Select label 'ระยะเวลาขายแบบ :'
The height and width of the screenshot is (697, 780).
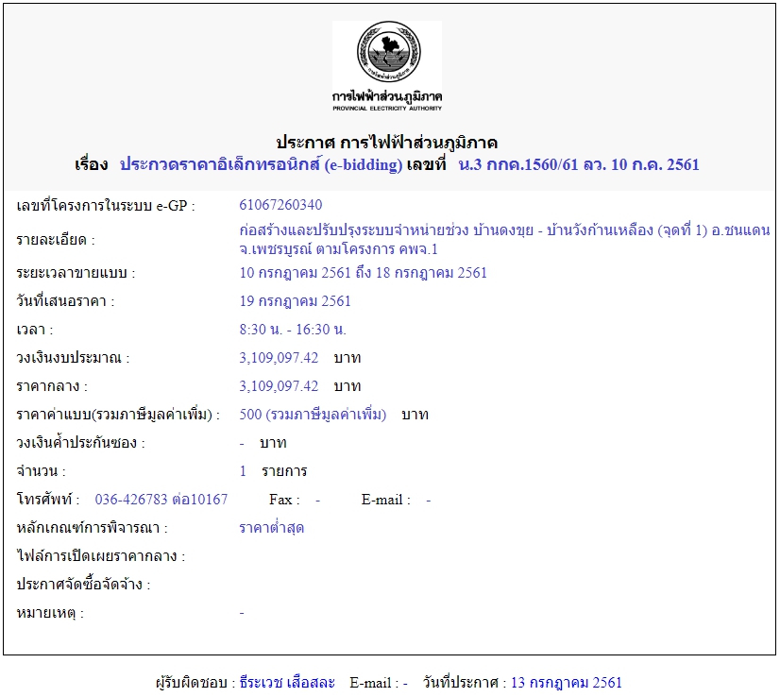[76, 273]
